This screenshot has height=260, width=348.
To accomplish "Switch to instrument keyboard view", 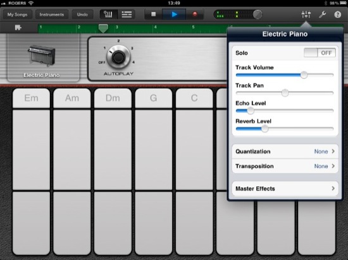I will click(x=108, y=15).
